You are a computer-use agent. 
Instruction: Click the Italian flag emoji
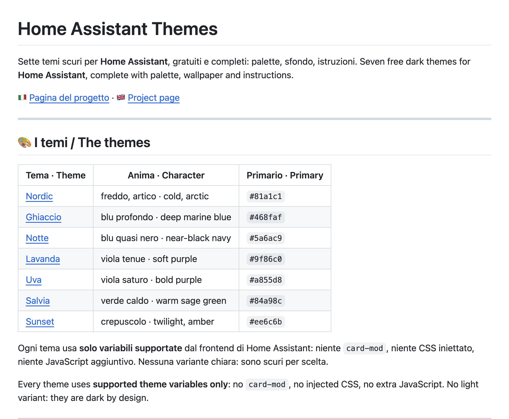(x=22, y=97)
